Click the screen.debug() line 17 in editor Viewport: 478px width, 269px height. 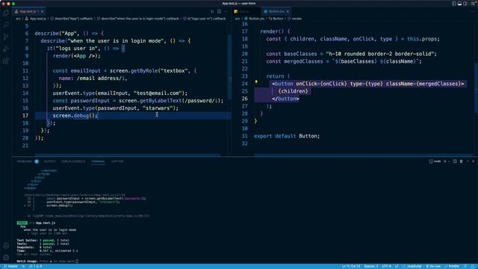[x=75, y=116]
